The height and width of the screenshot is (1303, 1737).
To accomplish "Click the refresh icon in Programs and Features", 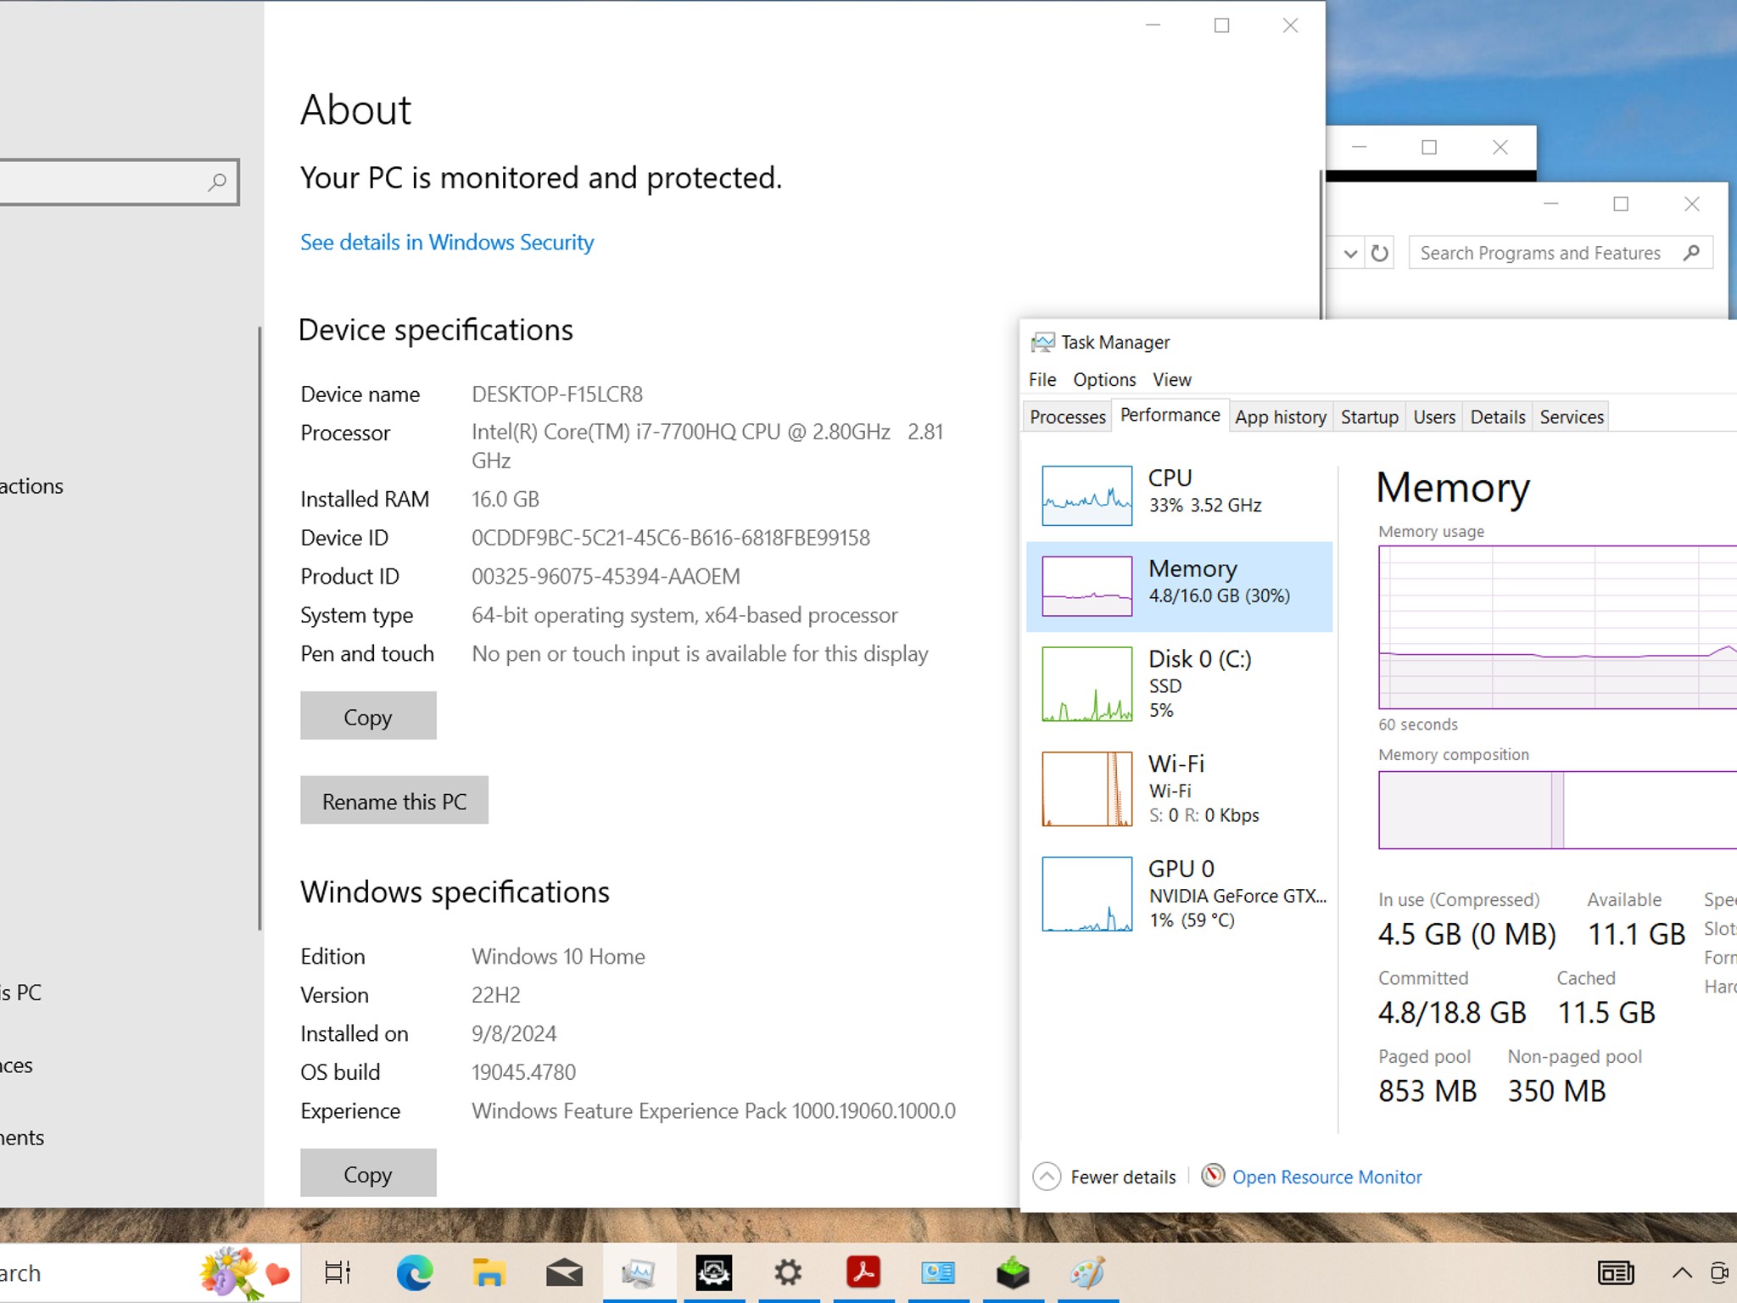I will [1380, 253].
